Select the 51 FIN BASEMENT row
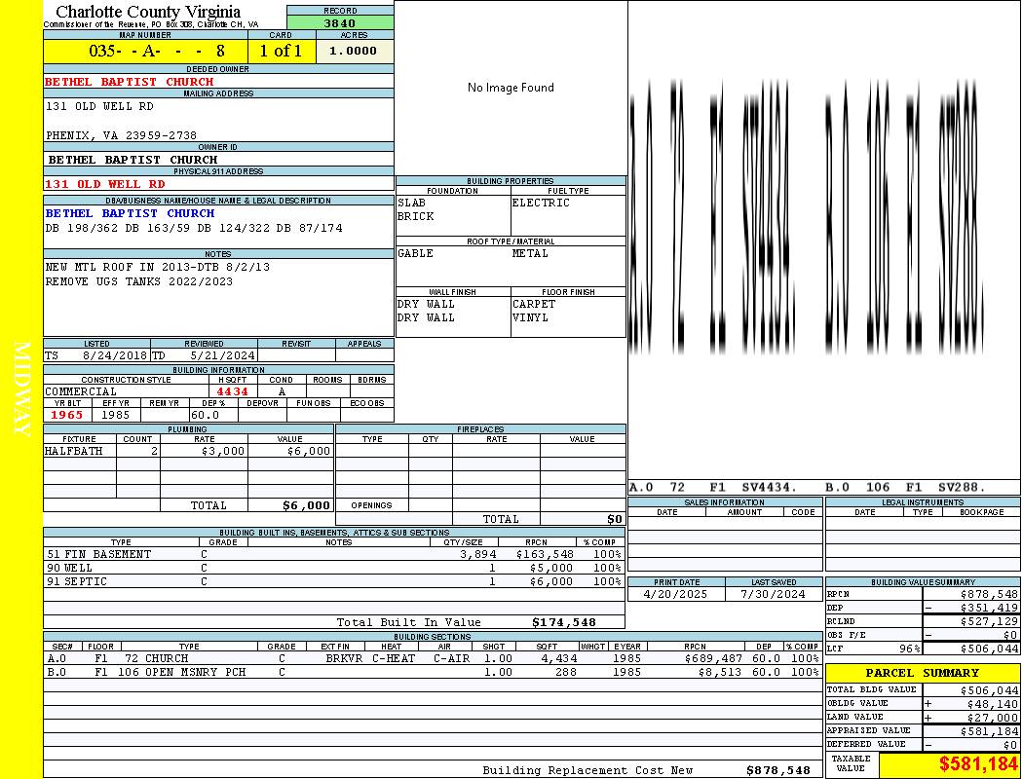Screen dimensions: 1023x779 tap(333, 554)
